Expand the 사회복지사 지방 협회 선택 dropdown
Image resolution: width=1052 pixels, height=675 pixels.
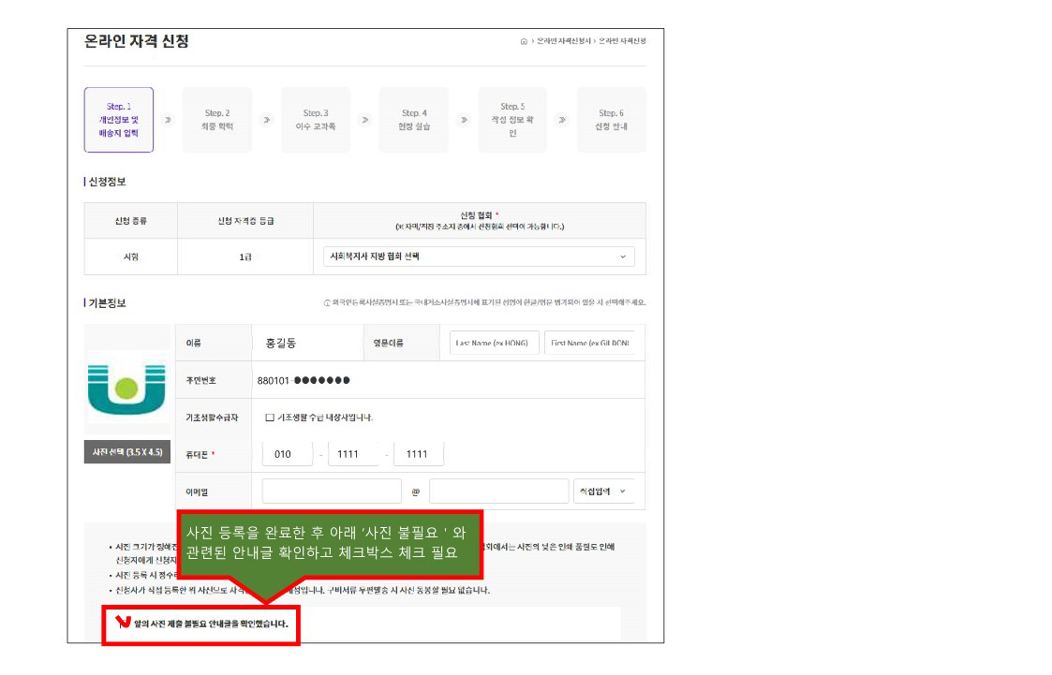pos(479,257)
